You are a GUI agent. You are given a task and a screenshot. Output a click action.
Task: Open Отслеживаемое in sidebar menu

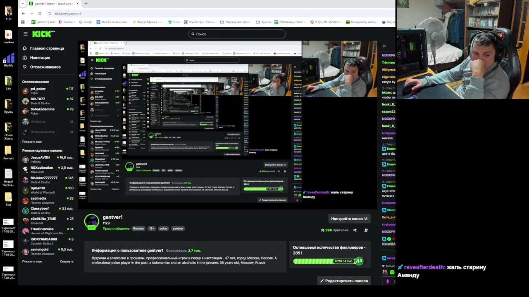pyautogui.click(x=42, y=67)
